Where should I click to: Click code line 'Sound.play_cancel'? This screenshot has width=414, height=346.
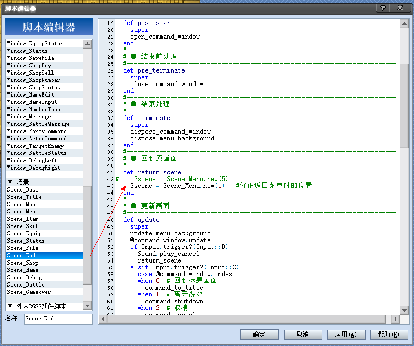click(x=168, y=254)
